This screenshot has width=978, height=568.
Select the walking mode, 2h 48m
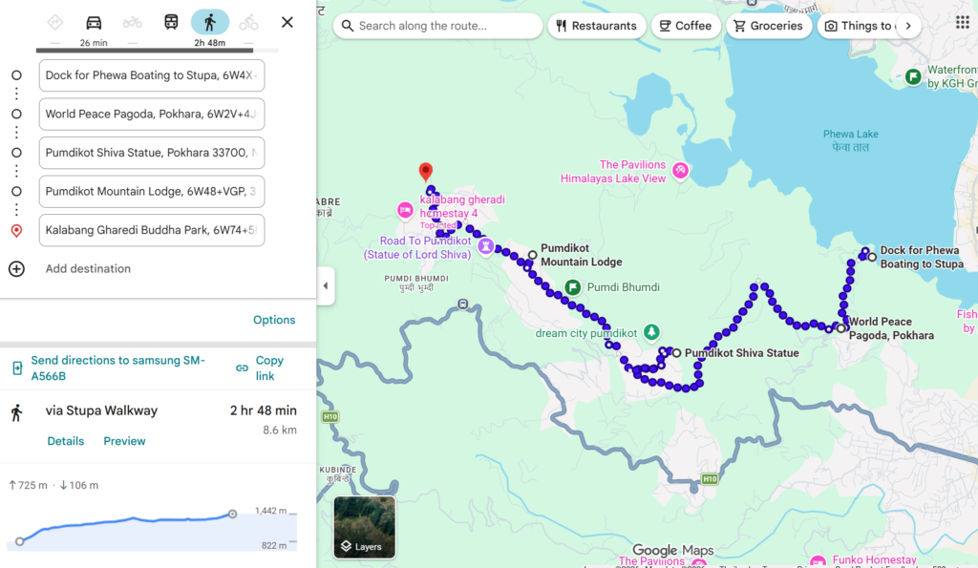coord(209,30)
